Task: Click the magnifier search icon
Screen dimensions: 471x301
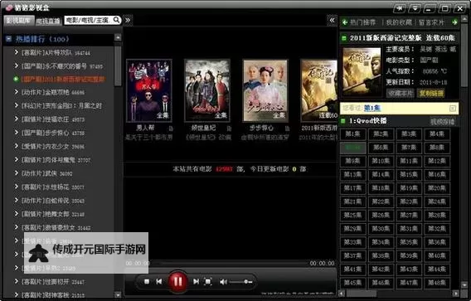Action: pyautogui.click(x=117, y=20)
